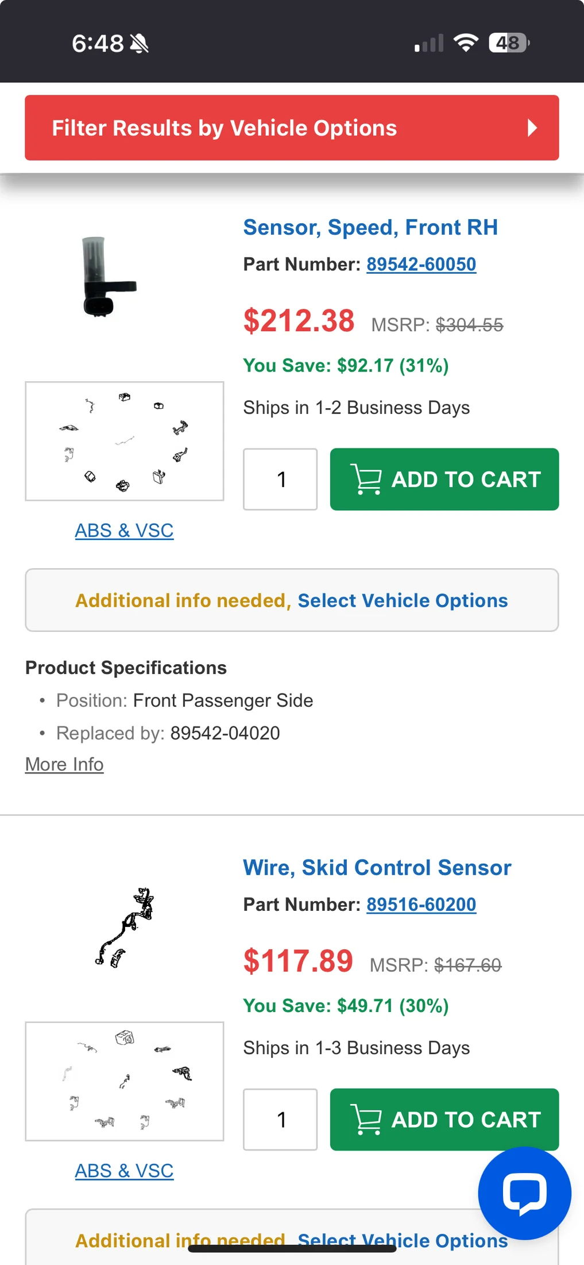Image resolution: width=584 pixels, height=1265 pixels.
Task: Open Wire, Skid Control Sensor title
Action: pos(377,867)
